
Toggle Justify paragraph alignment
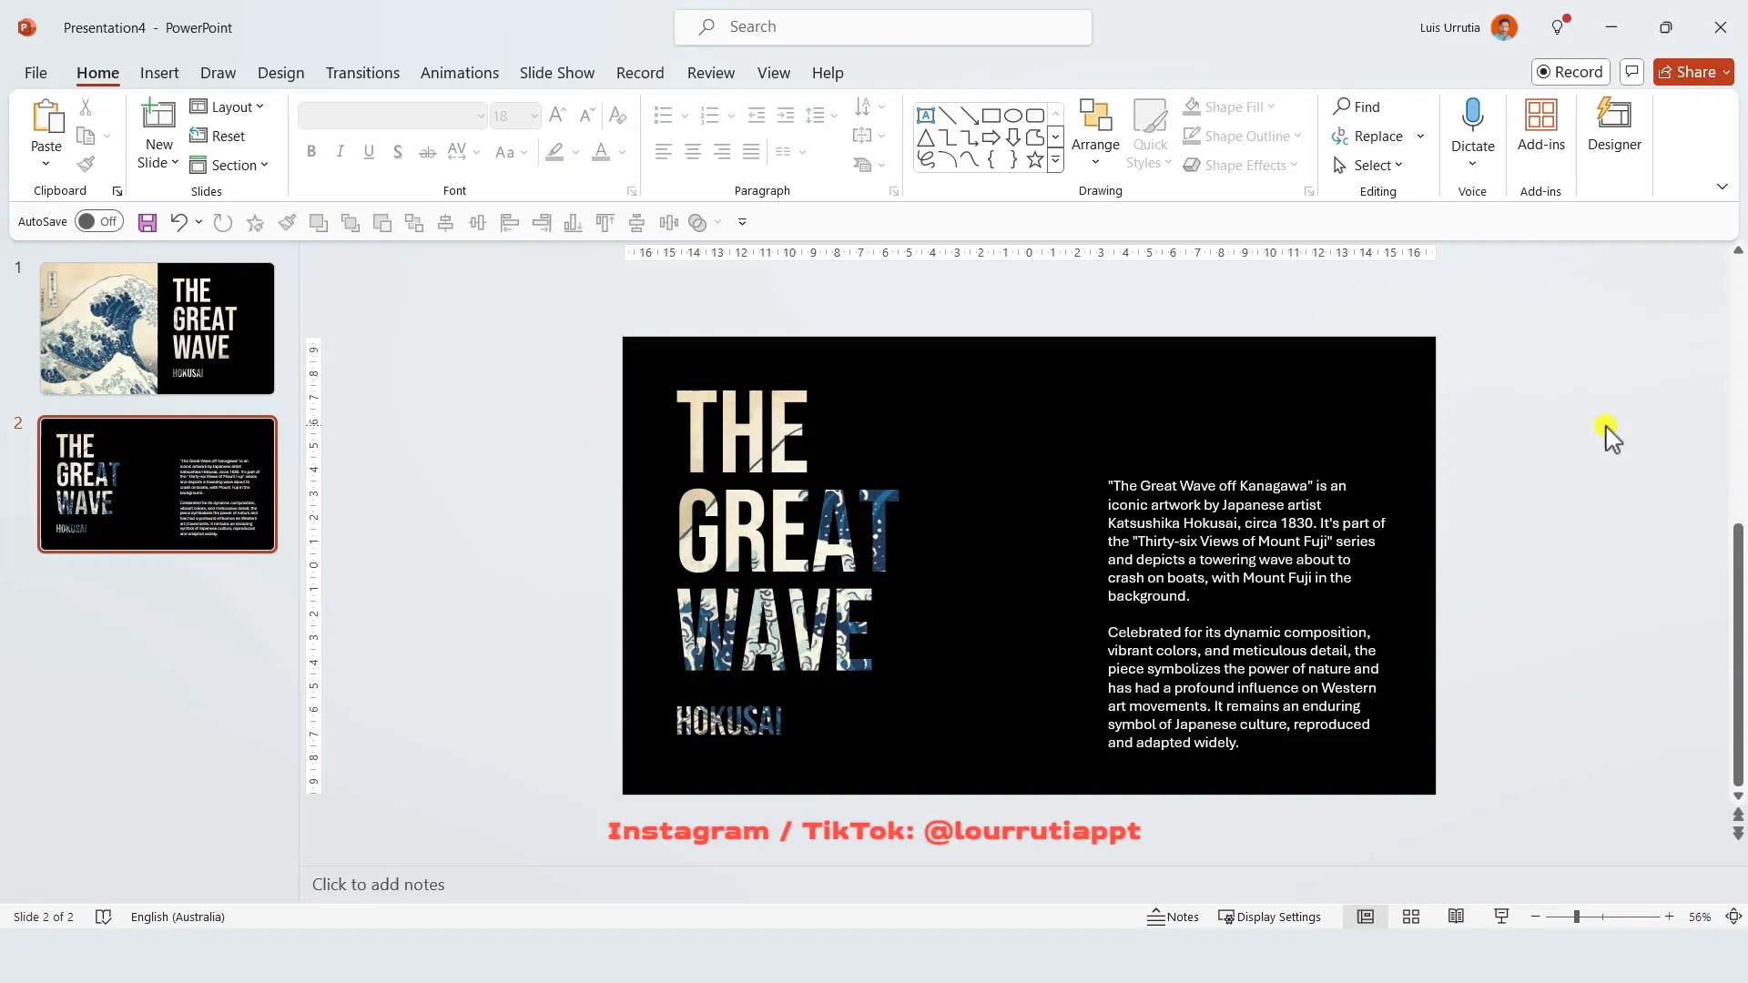pyautogui.click(x=751, y=152)
